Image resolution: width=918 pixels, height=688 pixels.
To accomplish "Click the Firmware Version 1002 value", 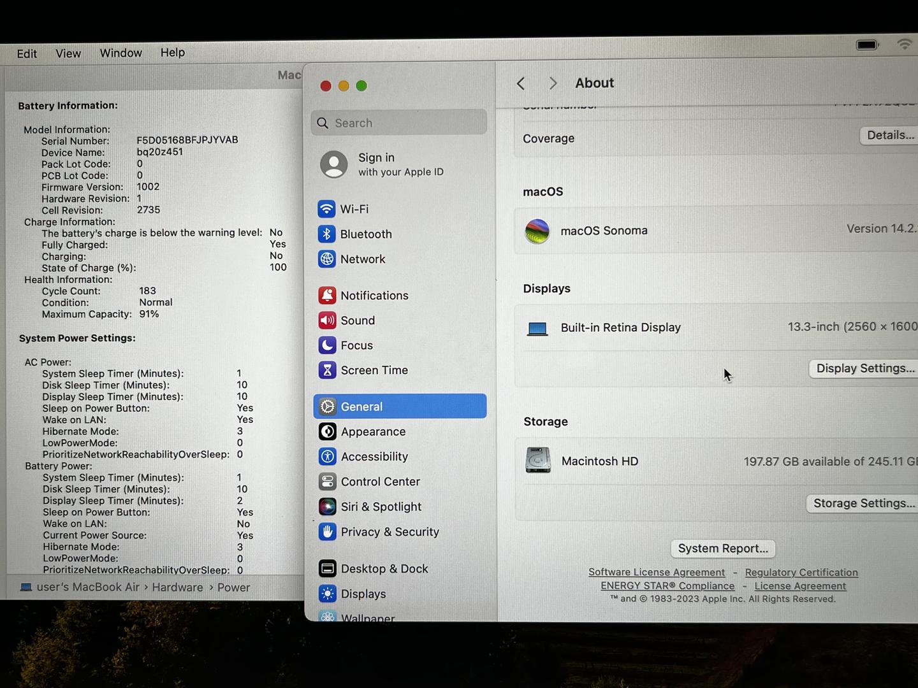I will pyautogui.click(x=148, y=187).
